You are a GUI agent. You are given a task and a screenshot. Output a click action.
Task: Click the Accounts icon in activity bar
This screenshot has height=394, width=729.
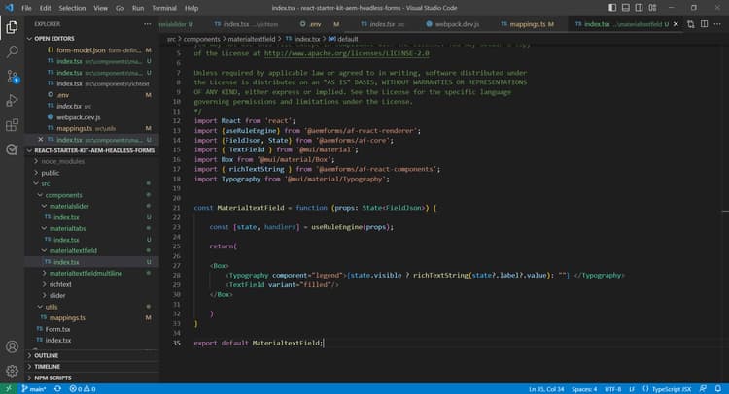click(13, 345)
